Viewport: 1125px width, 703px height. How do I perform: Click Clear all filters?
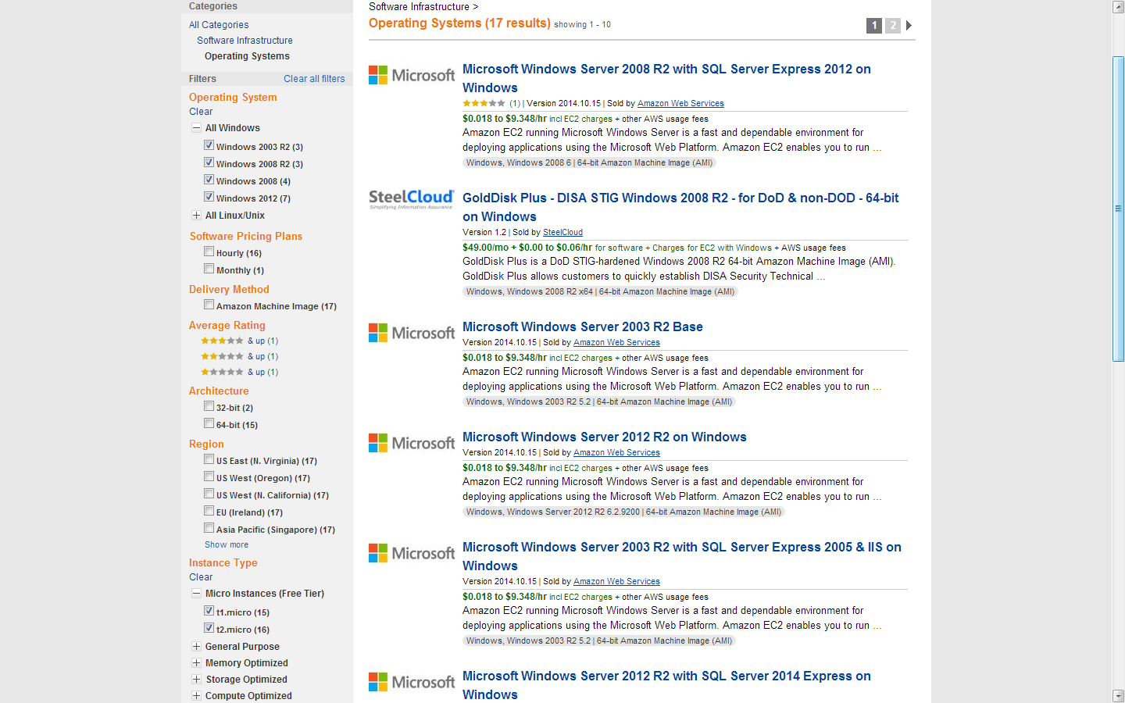click(314, 79)
